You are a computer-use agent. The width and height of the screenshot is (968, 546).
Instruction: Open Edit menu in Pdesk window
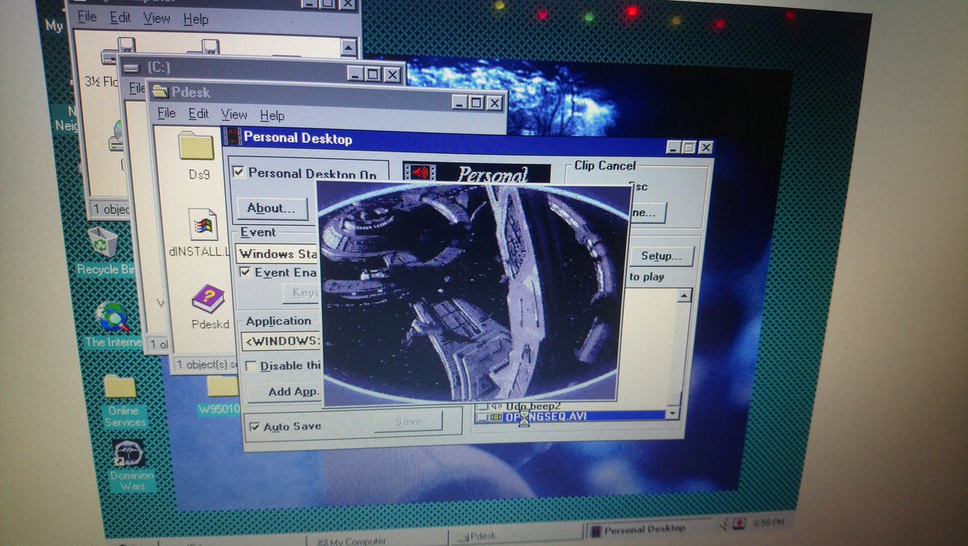pyautogui.click(x=198, y=115)
